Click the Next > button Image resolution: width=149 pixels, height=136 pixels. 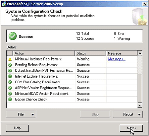click(131, 128)
